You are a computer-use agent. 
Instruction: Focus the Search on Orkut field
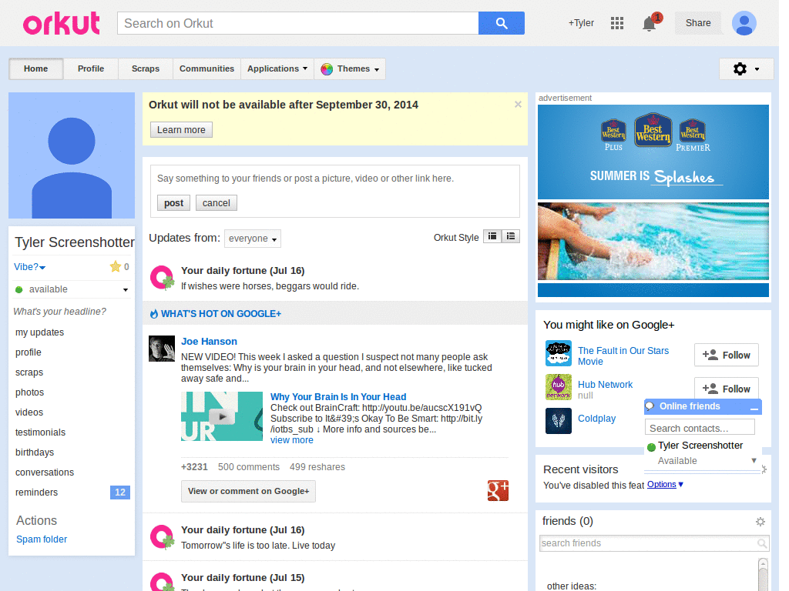(x=298, y=23)
